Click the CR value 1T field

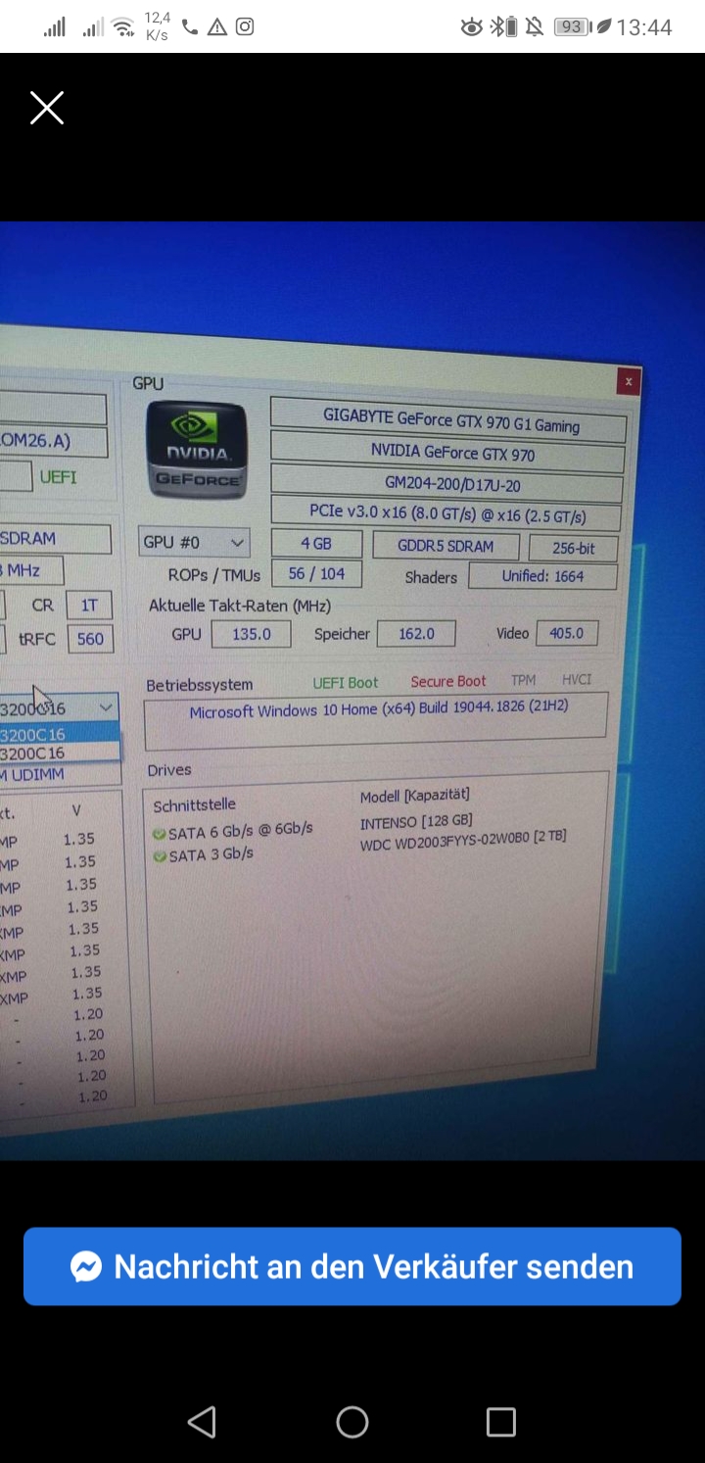89,606
